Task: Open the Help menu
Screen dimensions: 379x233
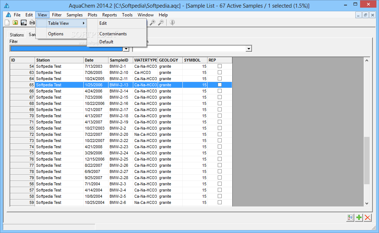Action: pyautogui.click(x=163, y=15)
